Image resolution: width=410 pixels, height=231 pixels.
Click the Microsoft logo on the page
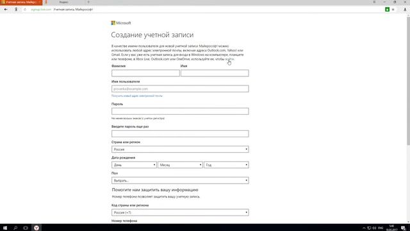pyautogui.click(x=121, y=23)
